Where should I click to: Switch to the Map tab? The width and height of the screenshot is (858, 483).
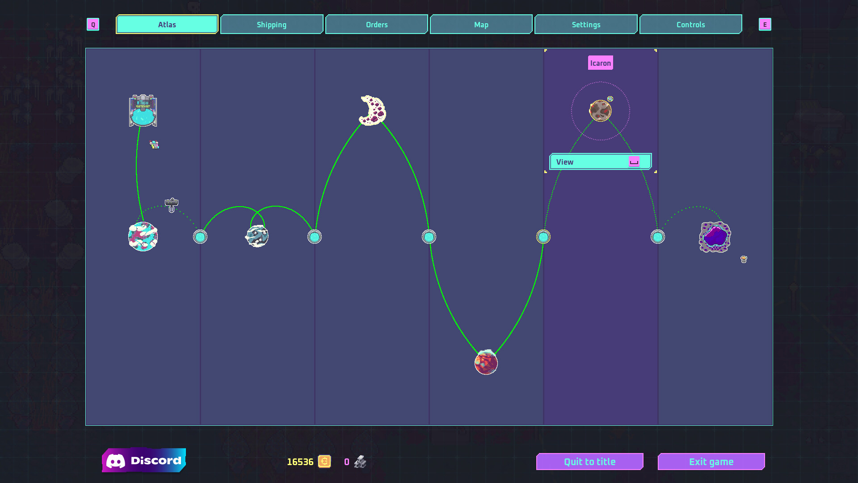click(481, 24)
